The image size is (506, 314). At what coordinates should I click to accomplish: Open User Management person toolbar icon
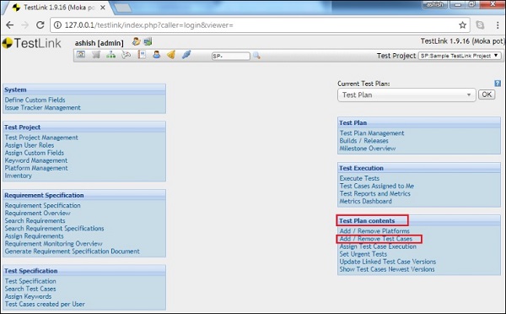157,55
